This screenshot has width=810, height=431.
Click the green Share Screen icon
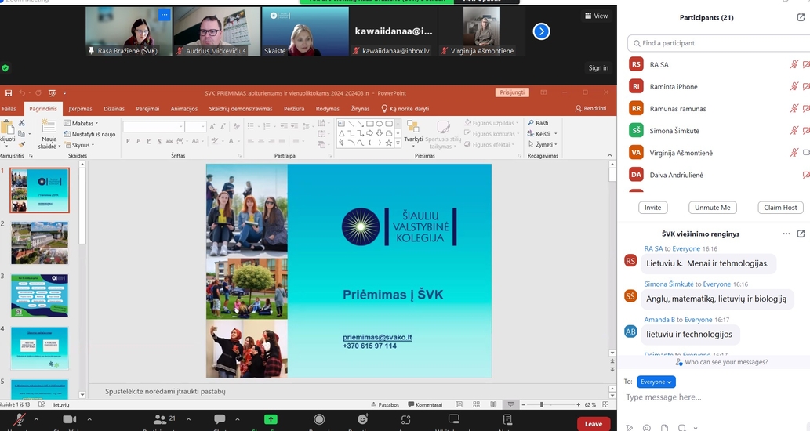(x=271, y=419)
